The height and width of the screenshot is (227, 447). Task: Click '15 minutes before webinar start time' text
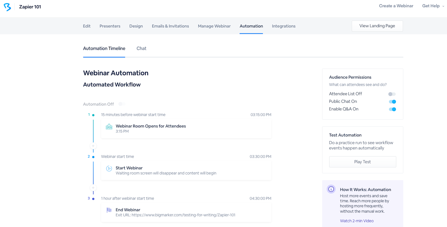point(133,115)
